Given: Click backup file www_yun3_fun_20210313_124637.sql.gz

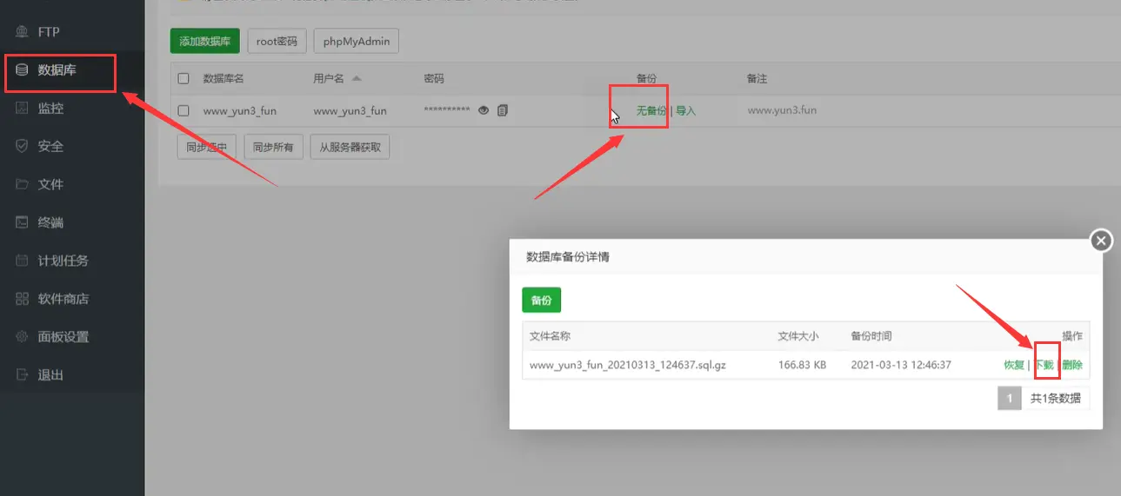Looking at the screenshot, I should pos(628,365).
